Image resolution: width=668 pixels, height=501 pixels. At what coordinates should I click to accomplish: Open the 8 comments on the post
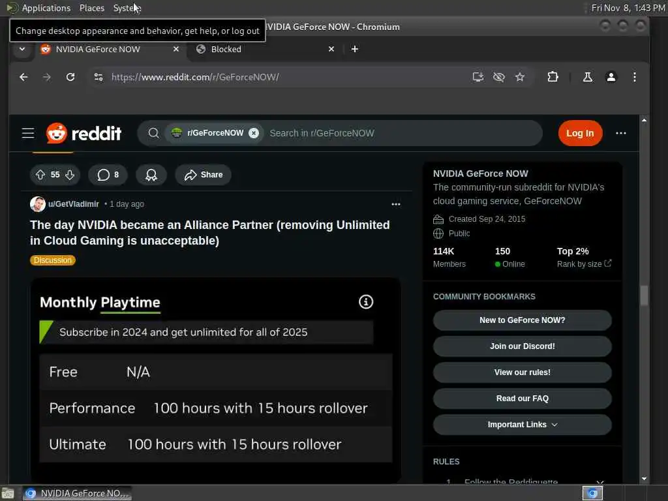108,175
